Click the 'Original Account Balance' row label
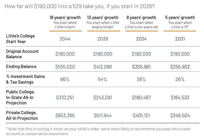The image size is (204, 139). (x=22, y=54)
